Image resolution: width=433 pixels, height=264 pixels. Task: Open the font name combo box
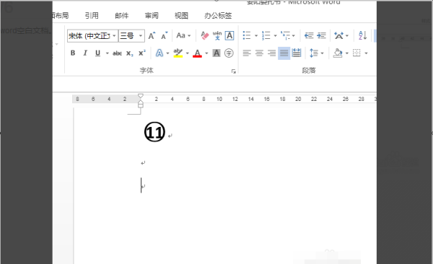point(92,36)
